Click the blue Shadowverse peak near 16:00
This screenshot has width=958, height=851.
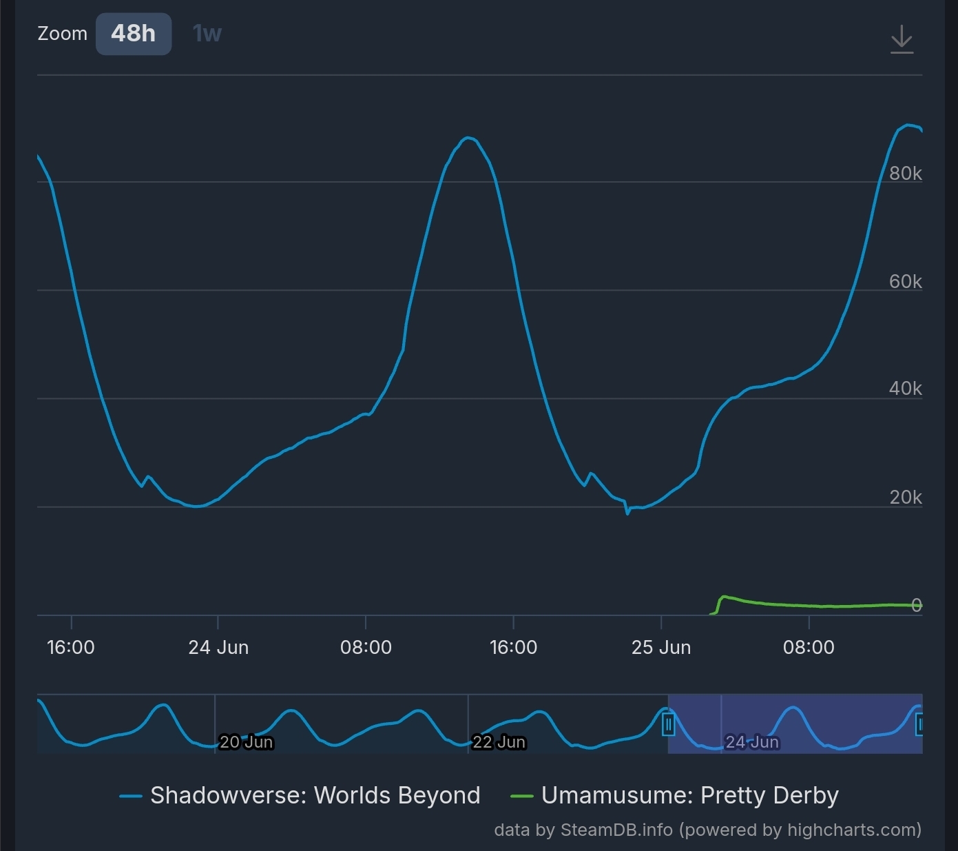click(469, 138)
